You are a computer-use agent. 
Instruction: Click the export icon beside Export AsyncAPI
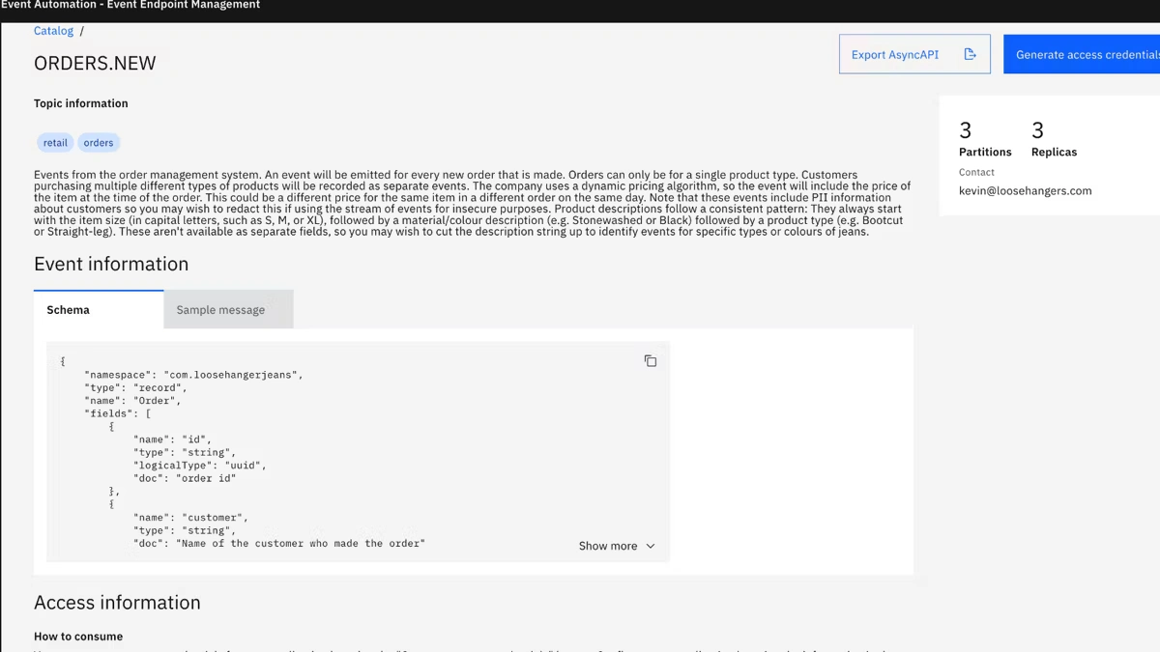pos(970,55)
